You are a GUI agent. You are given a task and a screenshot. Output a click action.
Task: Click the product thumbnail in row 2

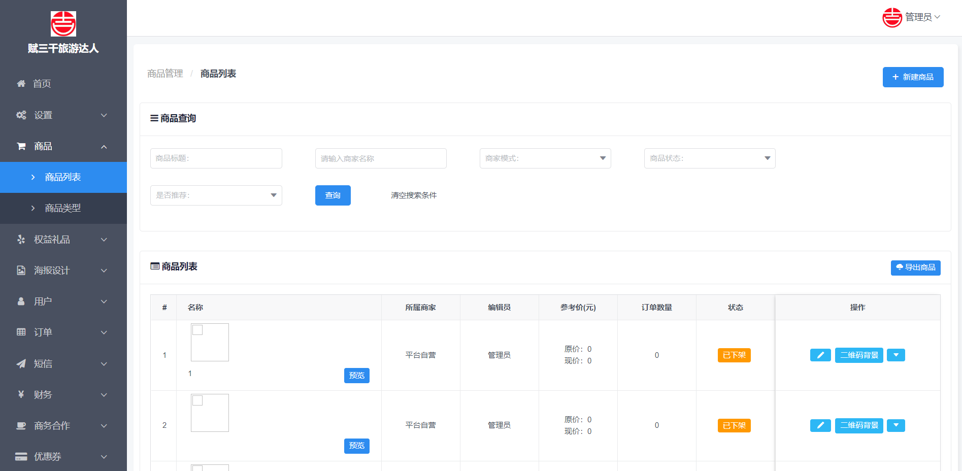coord(210,413)
